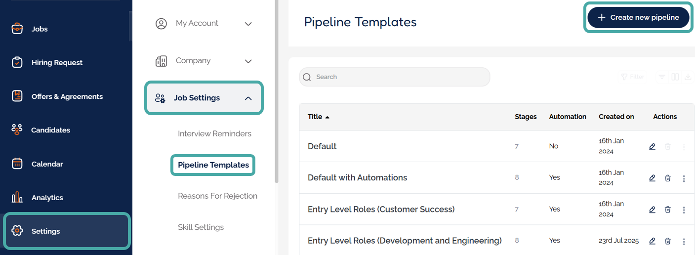Expand the My Account section
Image resolution: width=695 pixels, height=255 pixels.
[248, 23]
